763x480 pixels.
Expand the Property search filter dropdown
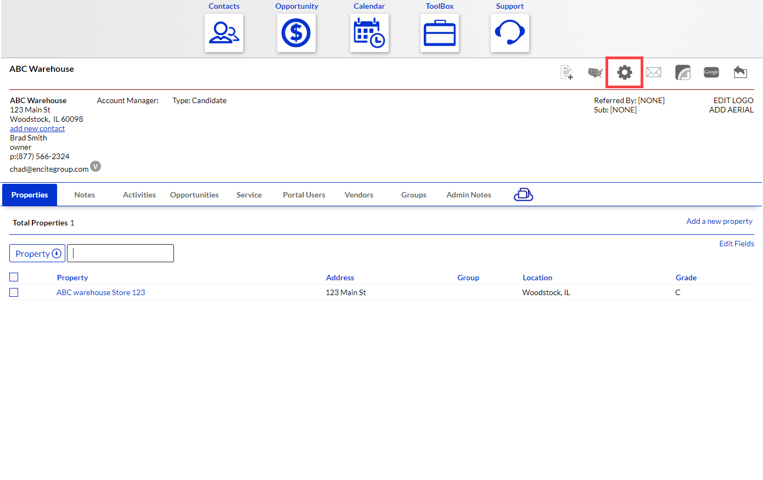pos(37,253)
